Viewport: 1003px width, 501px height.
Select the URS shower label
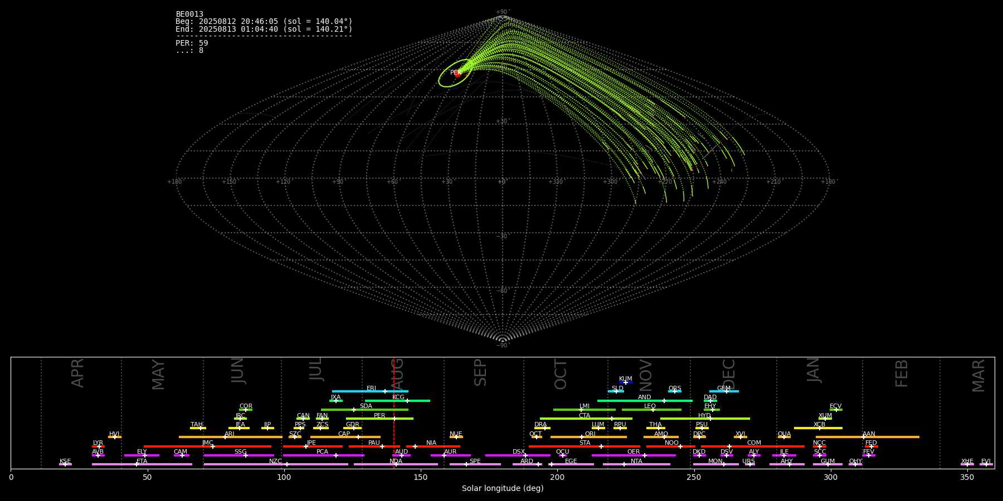(x=748, y=461)
